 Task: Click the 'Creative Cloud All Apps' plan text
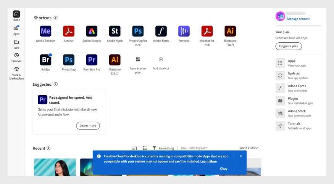pyautogui.click(x=291, y=38)
